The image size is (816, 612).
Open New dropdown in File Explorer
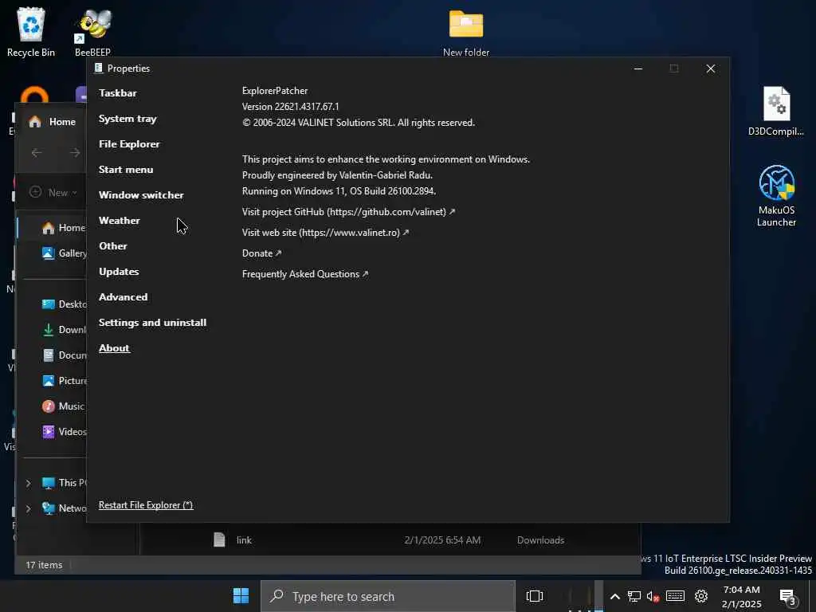click(53, 193)
